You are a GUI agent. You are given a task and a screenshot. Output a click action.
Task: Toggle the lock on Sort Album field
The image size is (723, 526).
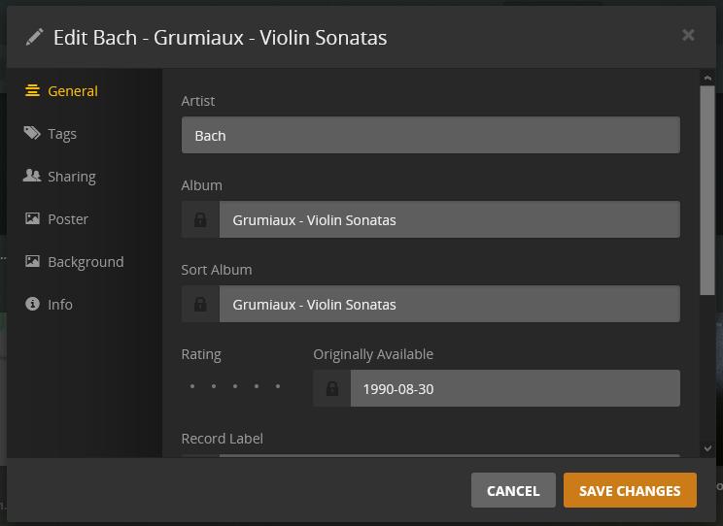point(200,304)
